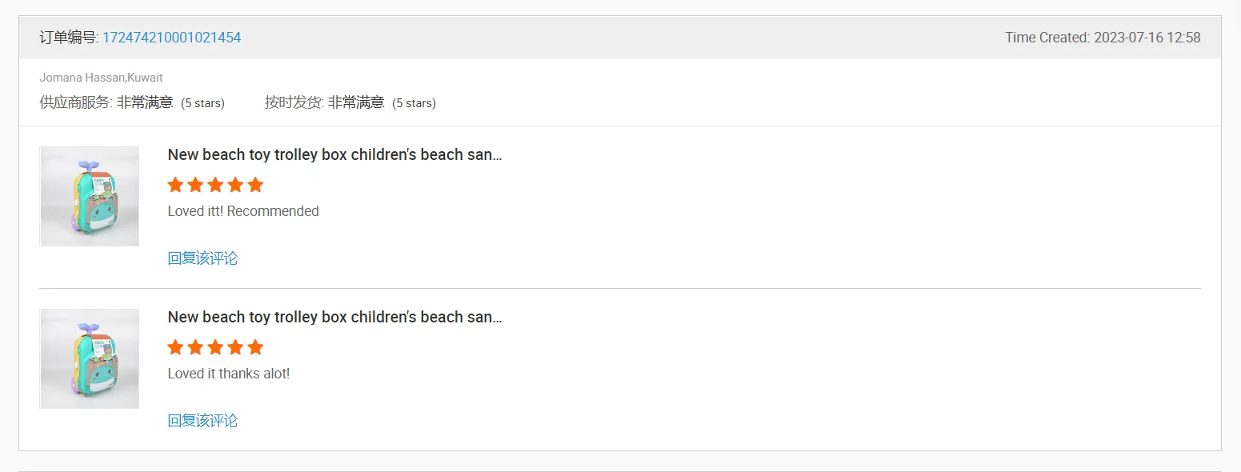The width and height of the screenshot is (1241, 472).
Task: Click first star of the first review
Action: coord(175,185)
